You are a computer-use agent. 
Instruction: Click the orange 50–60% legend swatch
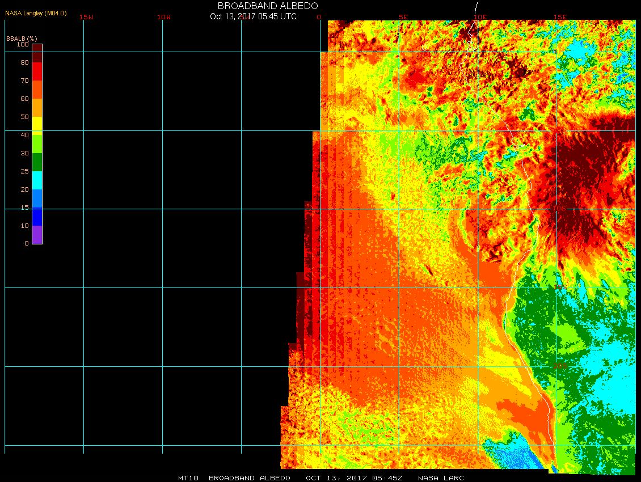pos(37,108)
